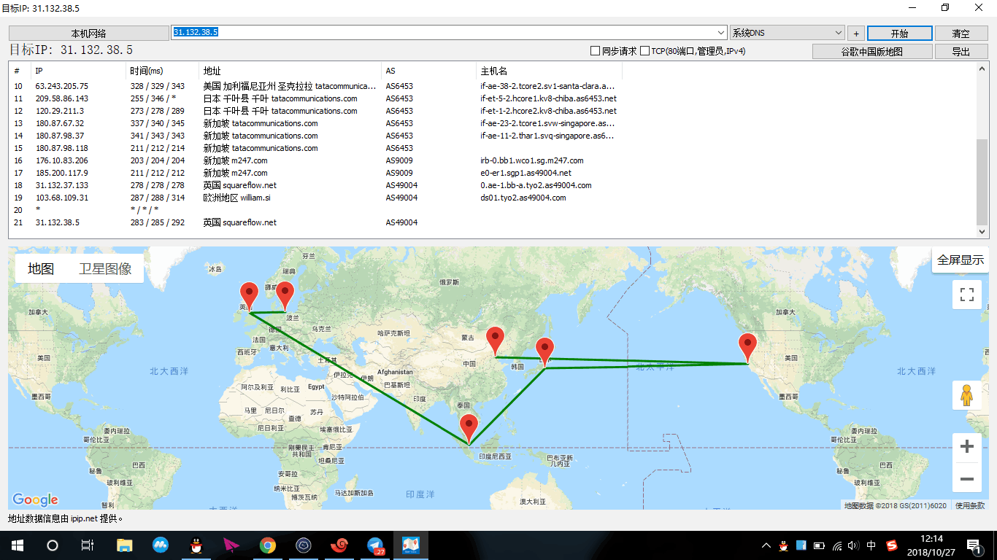The image size is (997, 560).
Task: Open the target IP address dropdown arrow
Action: click(x=720, y=33)
